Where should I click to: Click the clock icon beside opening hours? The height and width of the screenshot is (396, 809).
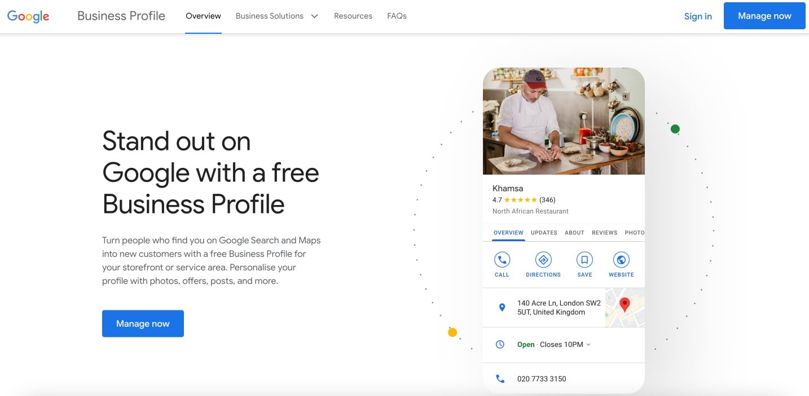pyautogui.click(x=500, y=344)
